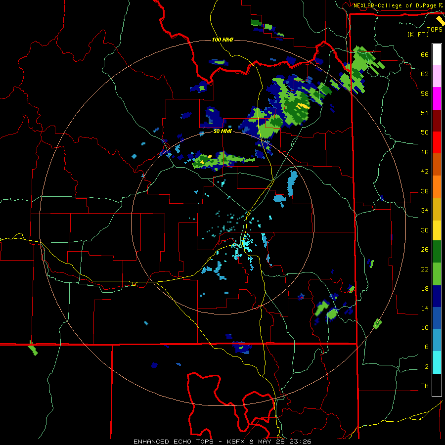This screenshot has height=445, width=445.
Task: Click the "50" scale label
Action: pos(425,132)
